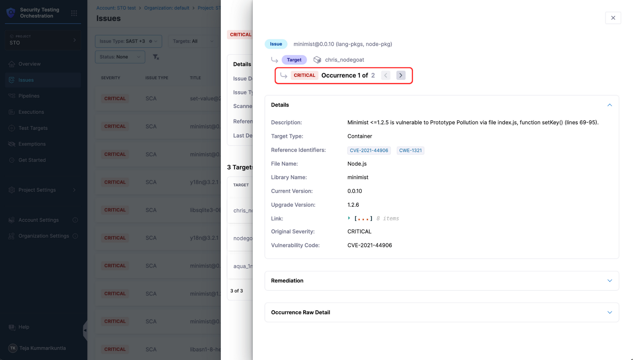The height and width of the screenshot is (360, 635).
Task: Open the Status: None dropdown
Action: (x=120, y=57)
